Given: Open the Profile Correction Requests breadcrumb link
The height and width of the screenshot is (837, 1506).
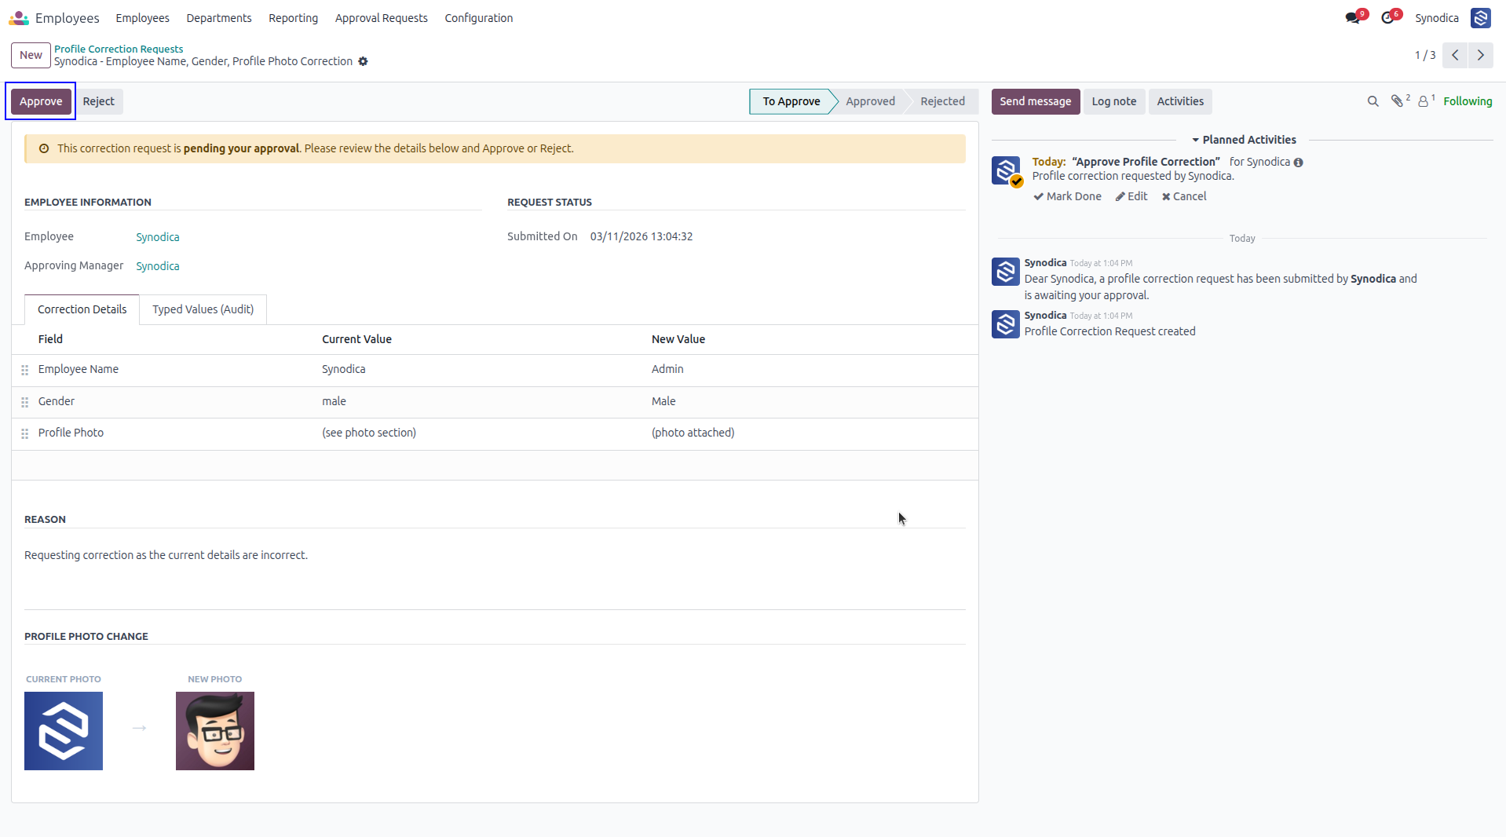Looking at the screenshot, I should click(x=119, y=49).
